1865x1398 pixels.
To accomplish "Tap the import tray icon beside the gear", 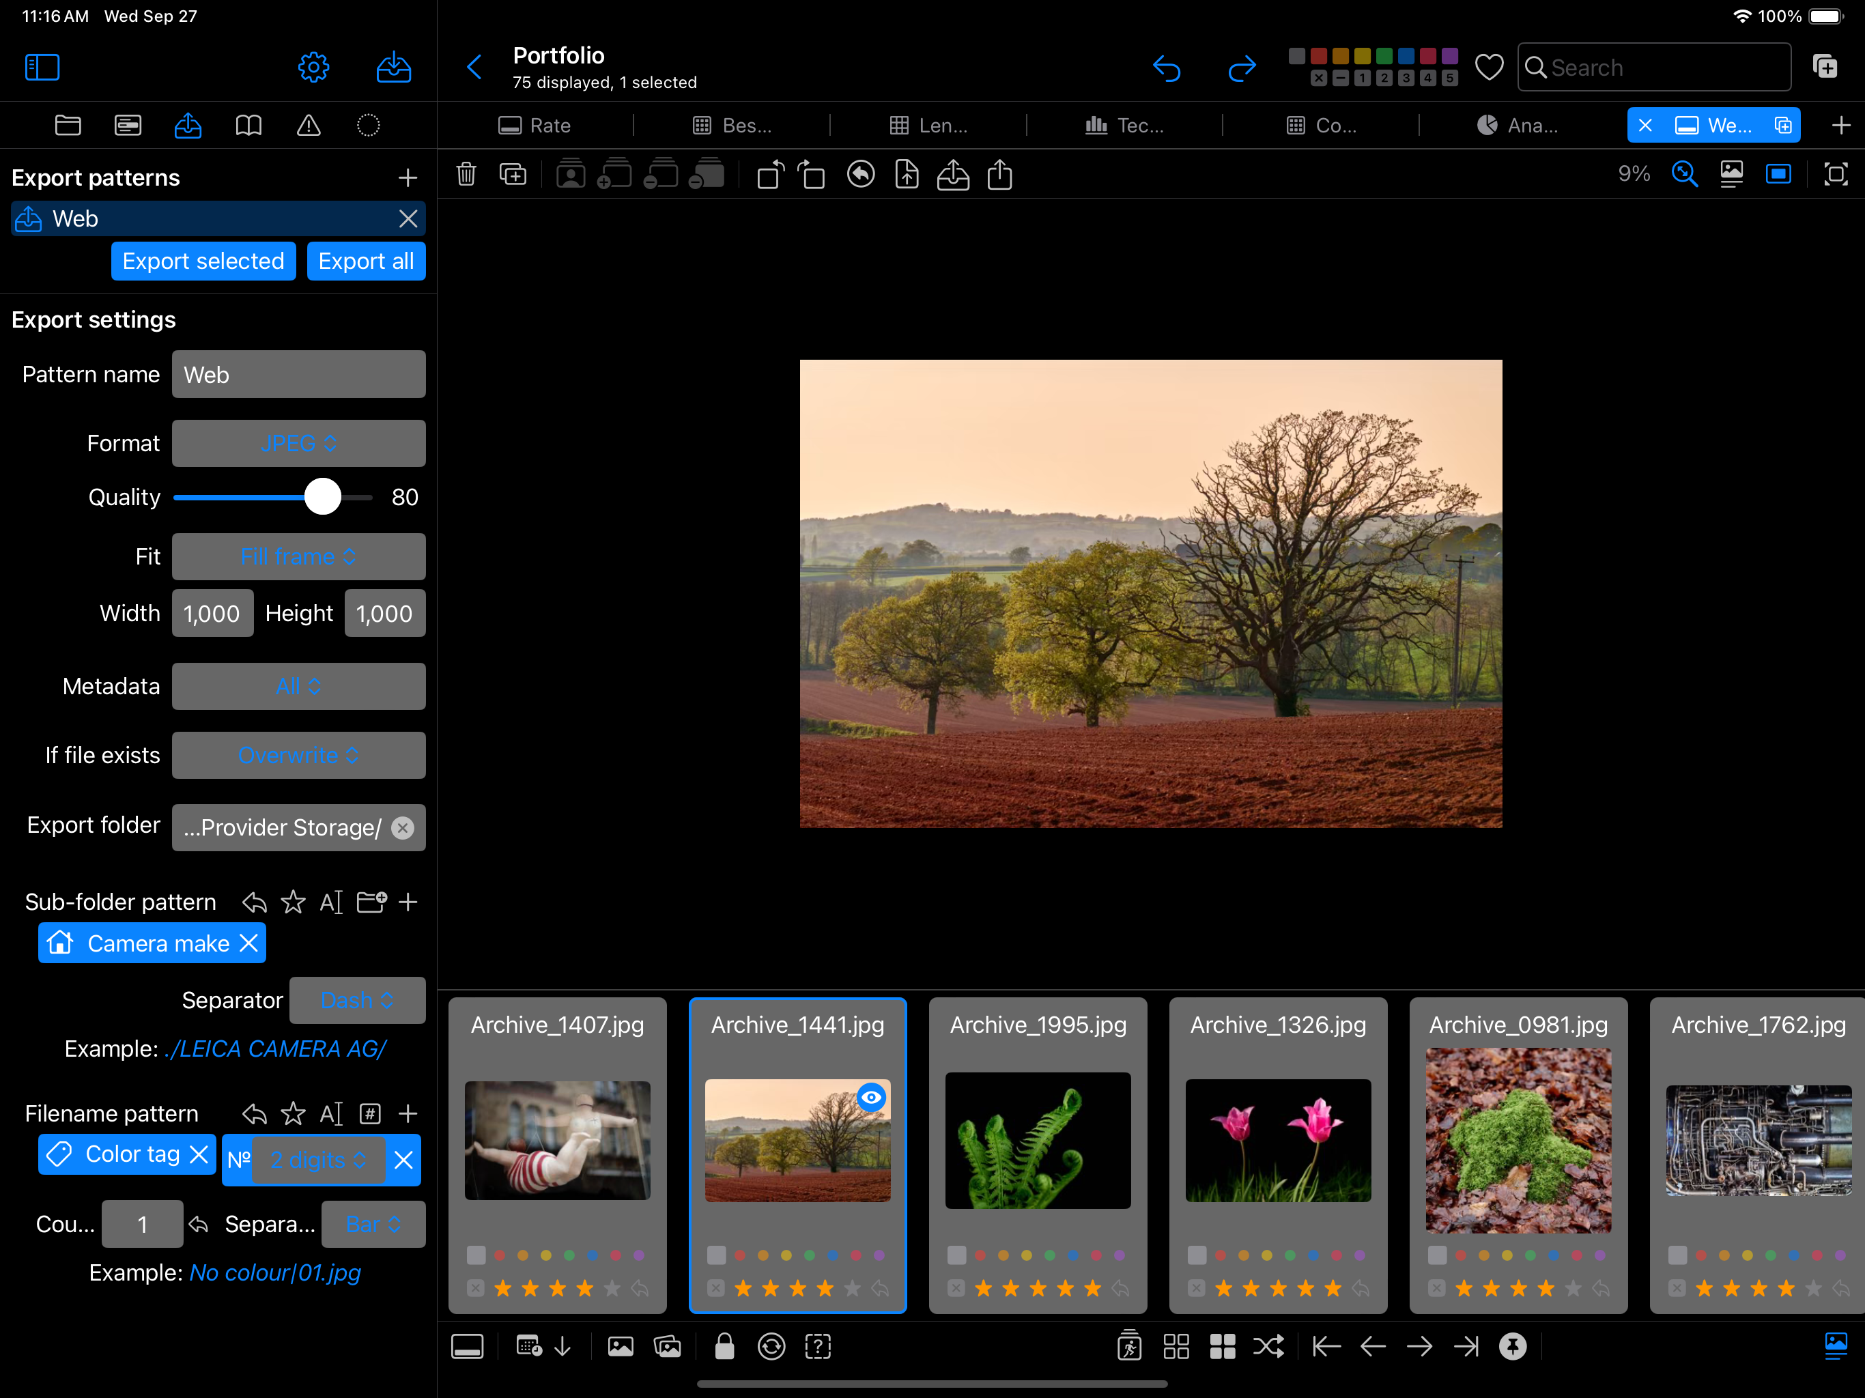I will [x=393, y=68].
